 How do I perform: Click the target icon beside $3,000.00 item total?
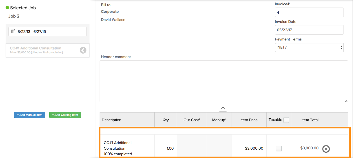[326, 149]
